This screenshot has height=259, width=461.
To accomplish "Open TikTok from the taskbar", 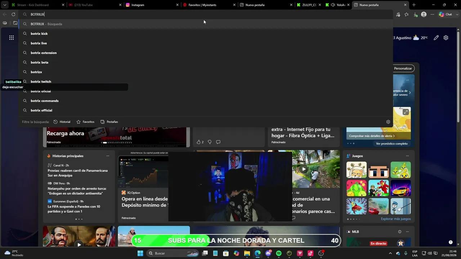I will (x=310, y=253).
